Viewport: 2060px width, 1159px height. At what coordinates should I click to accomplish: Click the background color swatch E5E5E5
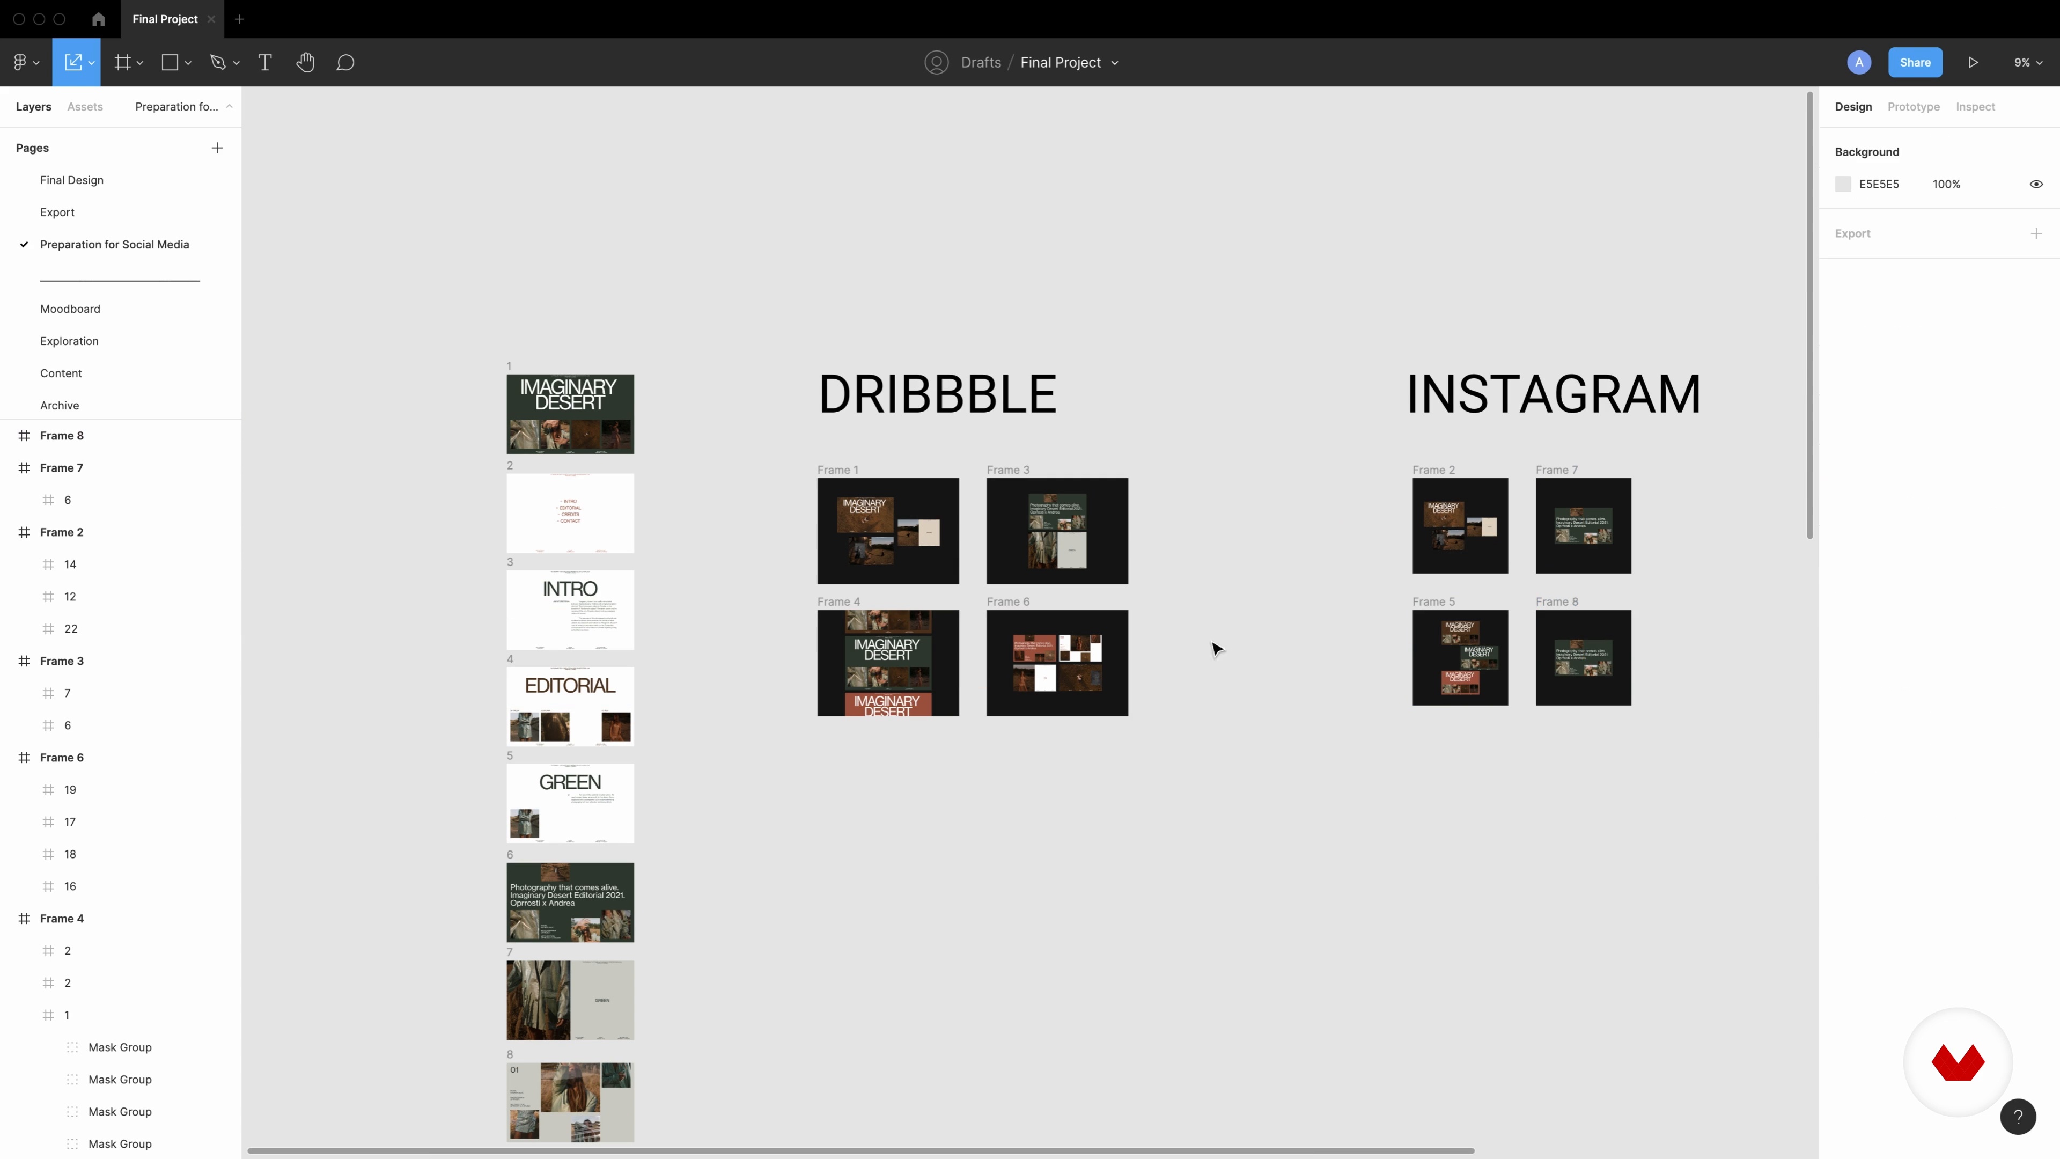tap(1843, 184)
